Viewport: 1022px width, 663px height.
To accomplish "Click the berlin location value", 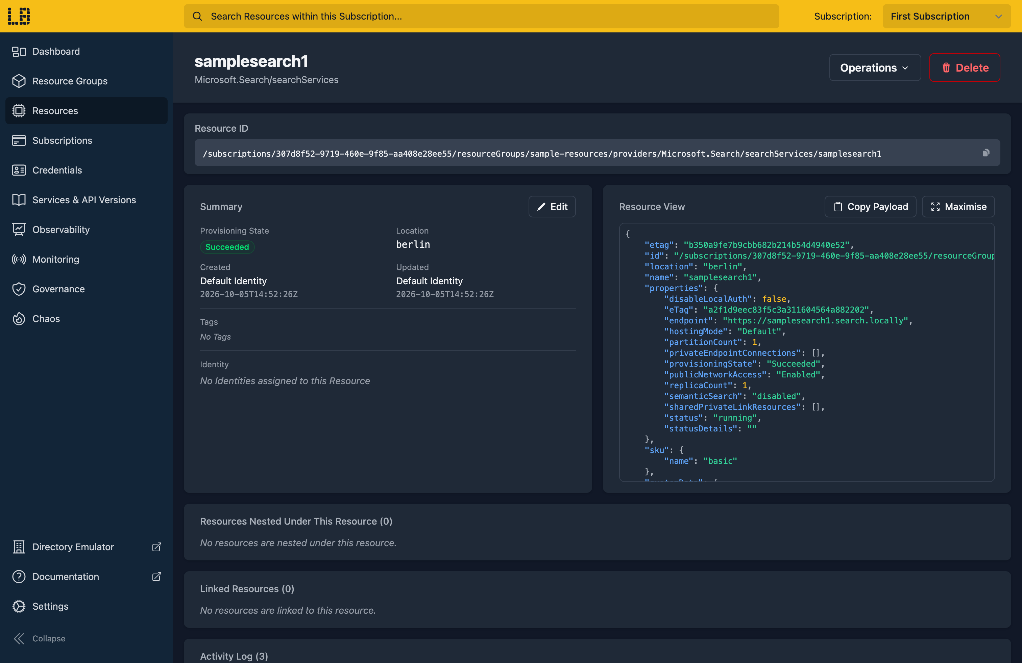I will (x=413, y=244).
